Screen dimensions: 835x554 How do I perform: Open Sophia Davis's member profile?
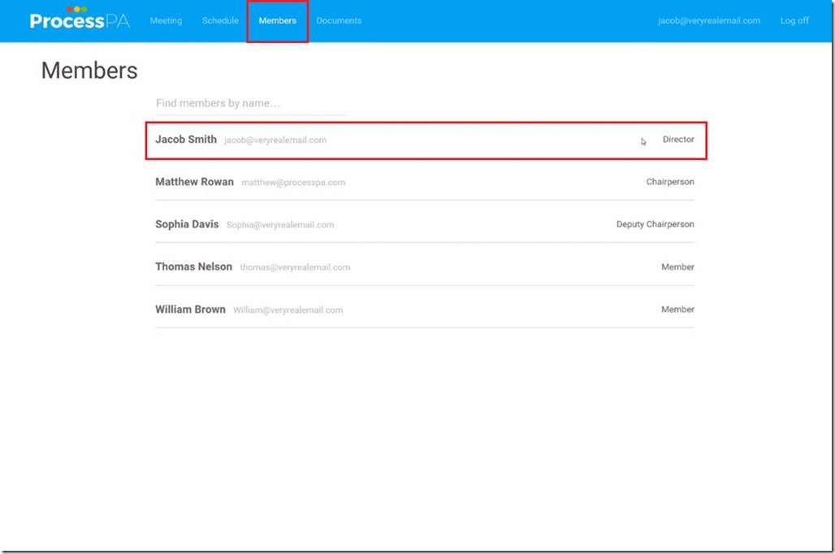[187, 224]
